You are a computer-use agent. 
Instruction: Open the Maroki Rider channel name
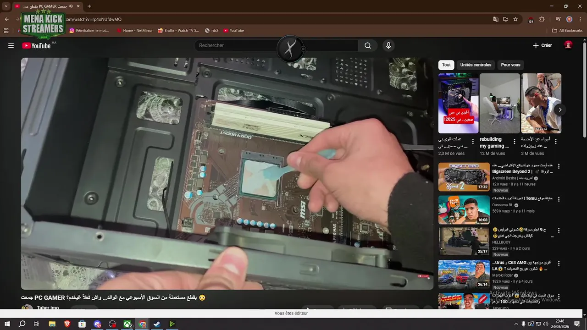click(503, 275)
